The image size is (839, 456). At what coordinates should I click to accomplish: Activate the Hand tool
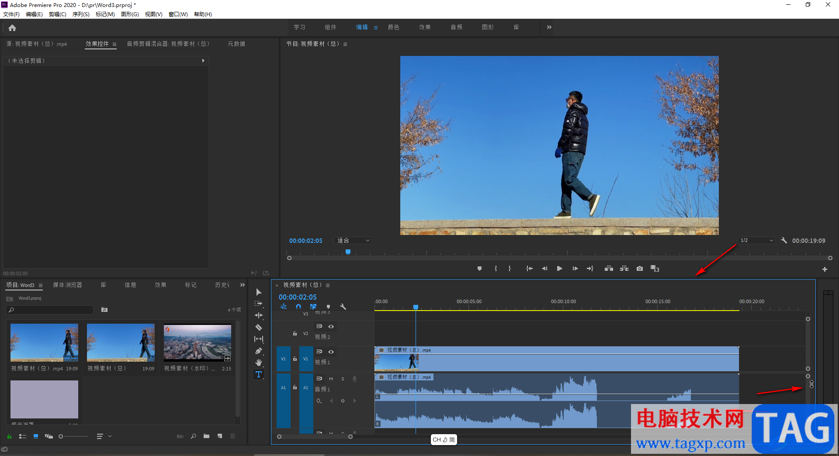tap(259, 363)
